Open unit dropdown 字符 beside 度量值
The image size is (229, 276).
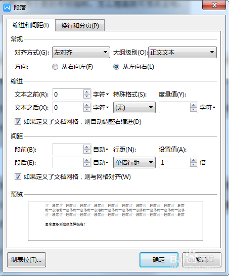[208, 108]
